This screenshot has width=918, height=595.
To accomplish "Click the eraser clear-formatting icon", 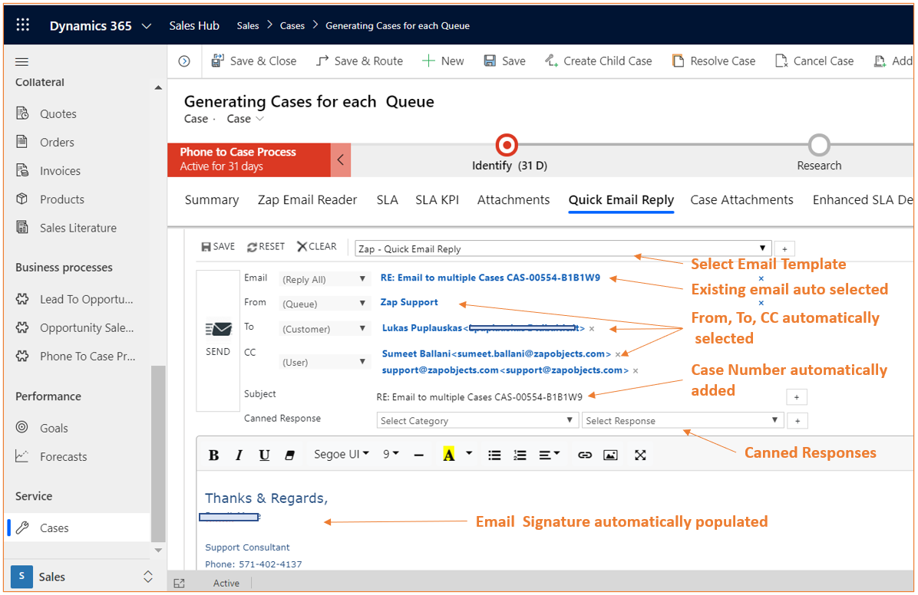I will pos(289,455).
